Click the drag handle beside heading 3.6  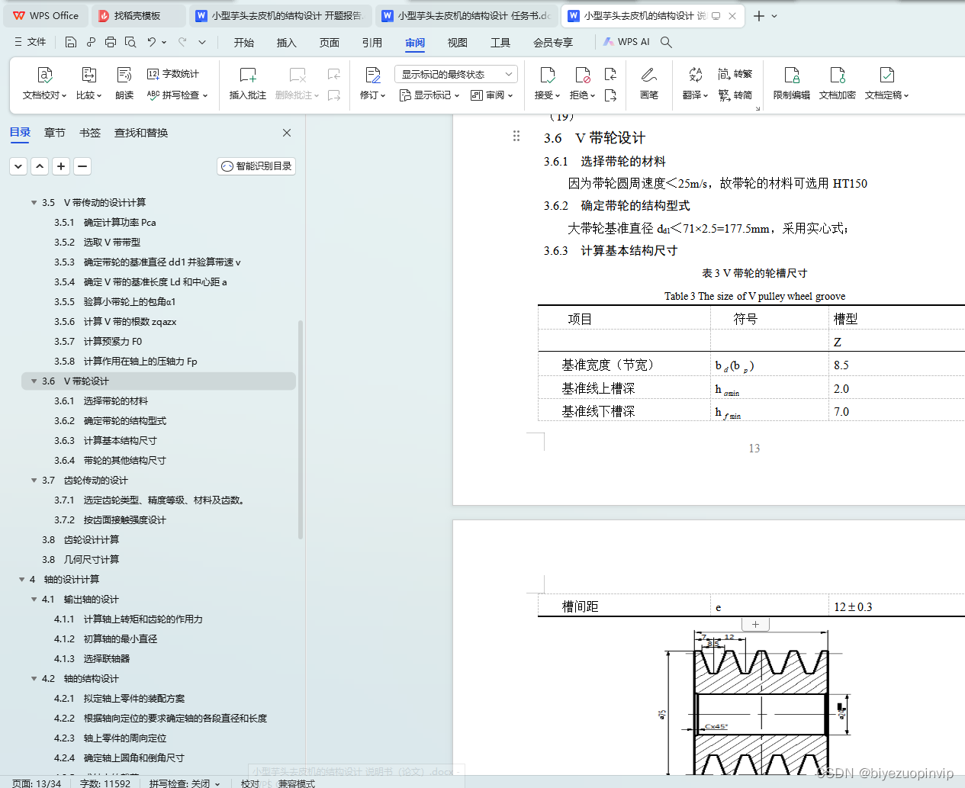click(x=516, y=136)
